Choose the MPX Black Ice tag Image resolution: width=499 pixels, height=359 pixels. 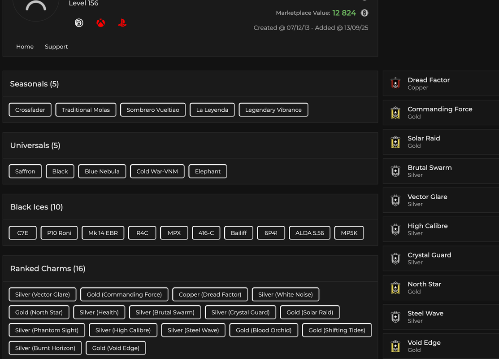[174, 233]
